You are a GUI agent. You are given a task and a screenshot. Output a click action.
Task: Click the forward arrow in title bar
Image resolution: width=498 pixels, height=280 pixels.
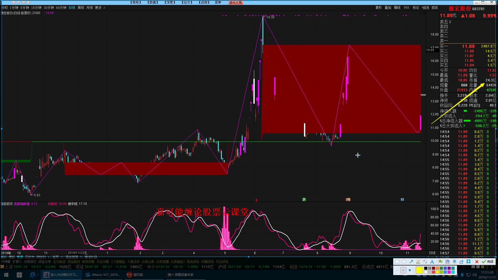tap(23, 2)
